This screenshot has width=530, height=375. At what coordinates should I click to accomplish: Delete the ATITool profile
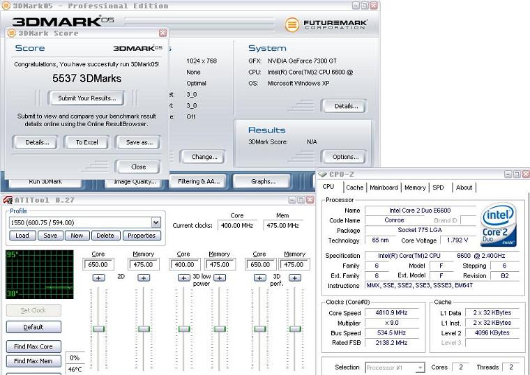(105, 236)
